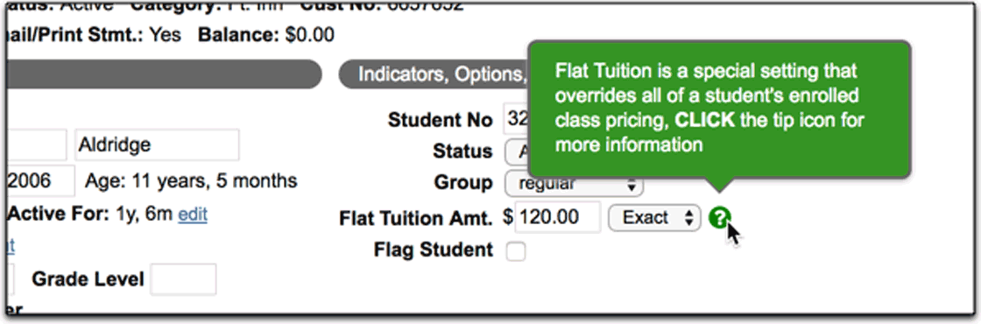Open the Exact flat tuition type dropdown
The image size is (981, 324).
pos(654,218)
